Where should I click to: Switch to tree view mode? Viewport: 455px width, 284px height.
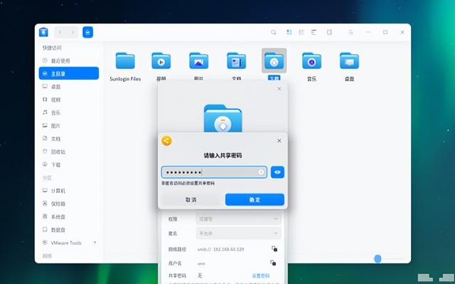[314, 32]
